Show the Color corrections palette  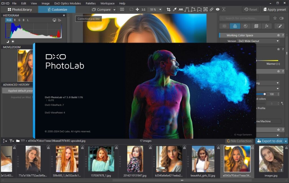pyautogui.click(x=235, y=26)
